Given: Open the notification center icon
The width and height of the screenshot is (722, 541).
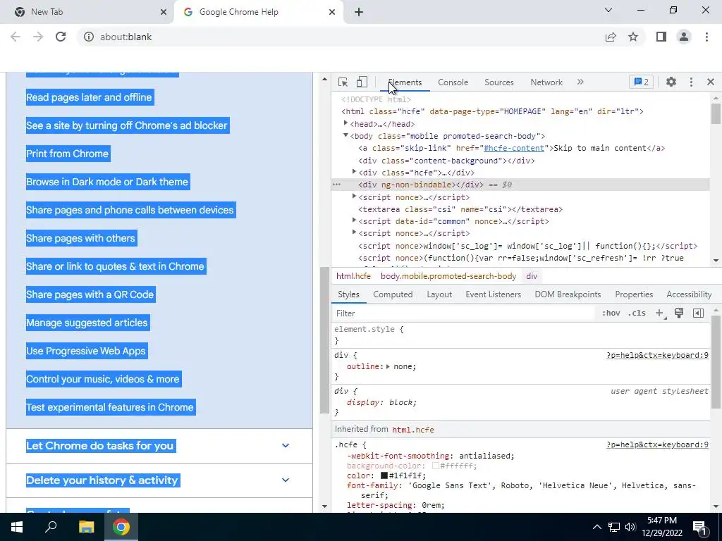Looking at the screenshot, I should tap(700, 527).
